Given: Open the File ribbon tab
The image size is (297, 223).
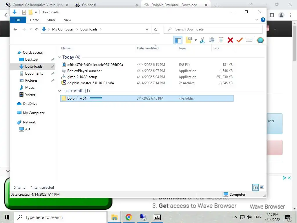Looking at the screenshot, I should pyautogui.click(x=18, y=20).
